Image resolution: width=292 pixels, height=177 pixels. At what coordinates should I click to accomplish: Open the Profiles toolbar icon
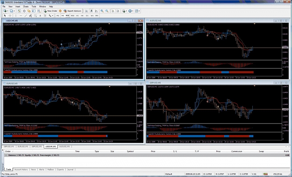coord(11,11)
